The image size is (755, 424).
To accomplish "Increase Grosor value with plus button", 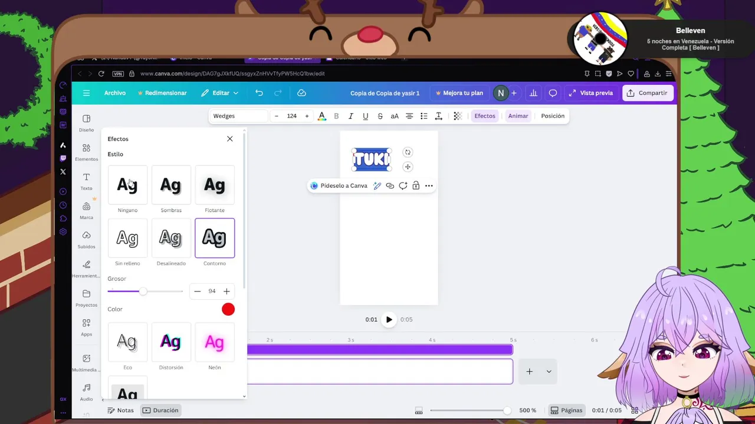I will pos(226,291).
